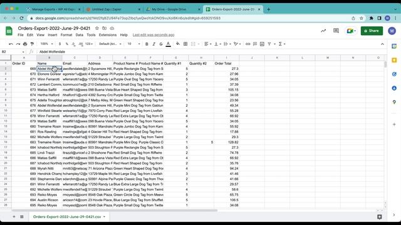Image resolution: width=401 pixels, height=225 pixels.
Task: Open Tasks in side panel
Action: tap(394, 74)
